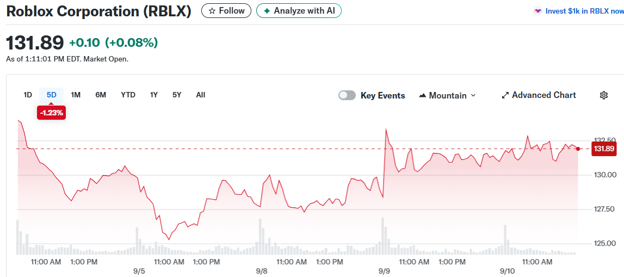
Task: Select the 1D time range
Action: coord(27,95)
